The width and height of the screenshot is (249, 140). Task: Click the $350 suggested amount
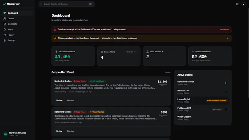164,112
